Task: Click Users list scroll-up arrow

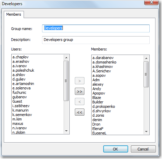Action: [66, 58]
